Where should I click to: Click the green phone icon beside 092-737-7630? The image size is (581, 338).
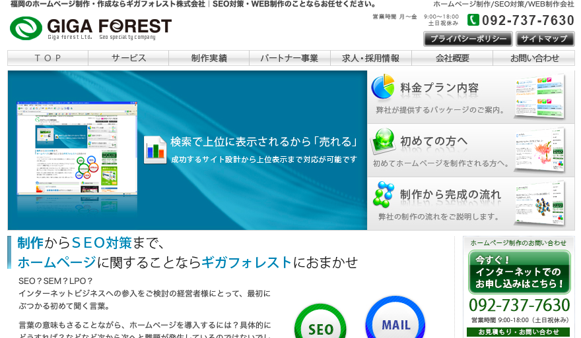click(473, 20)
